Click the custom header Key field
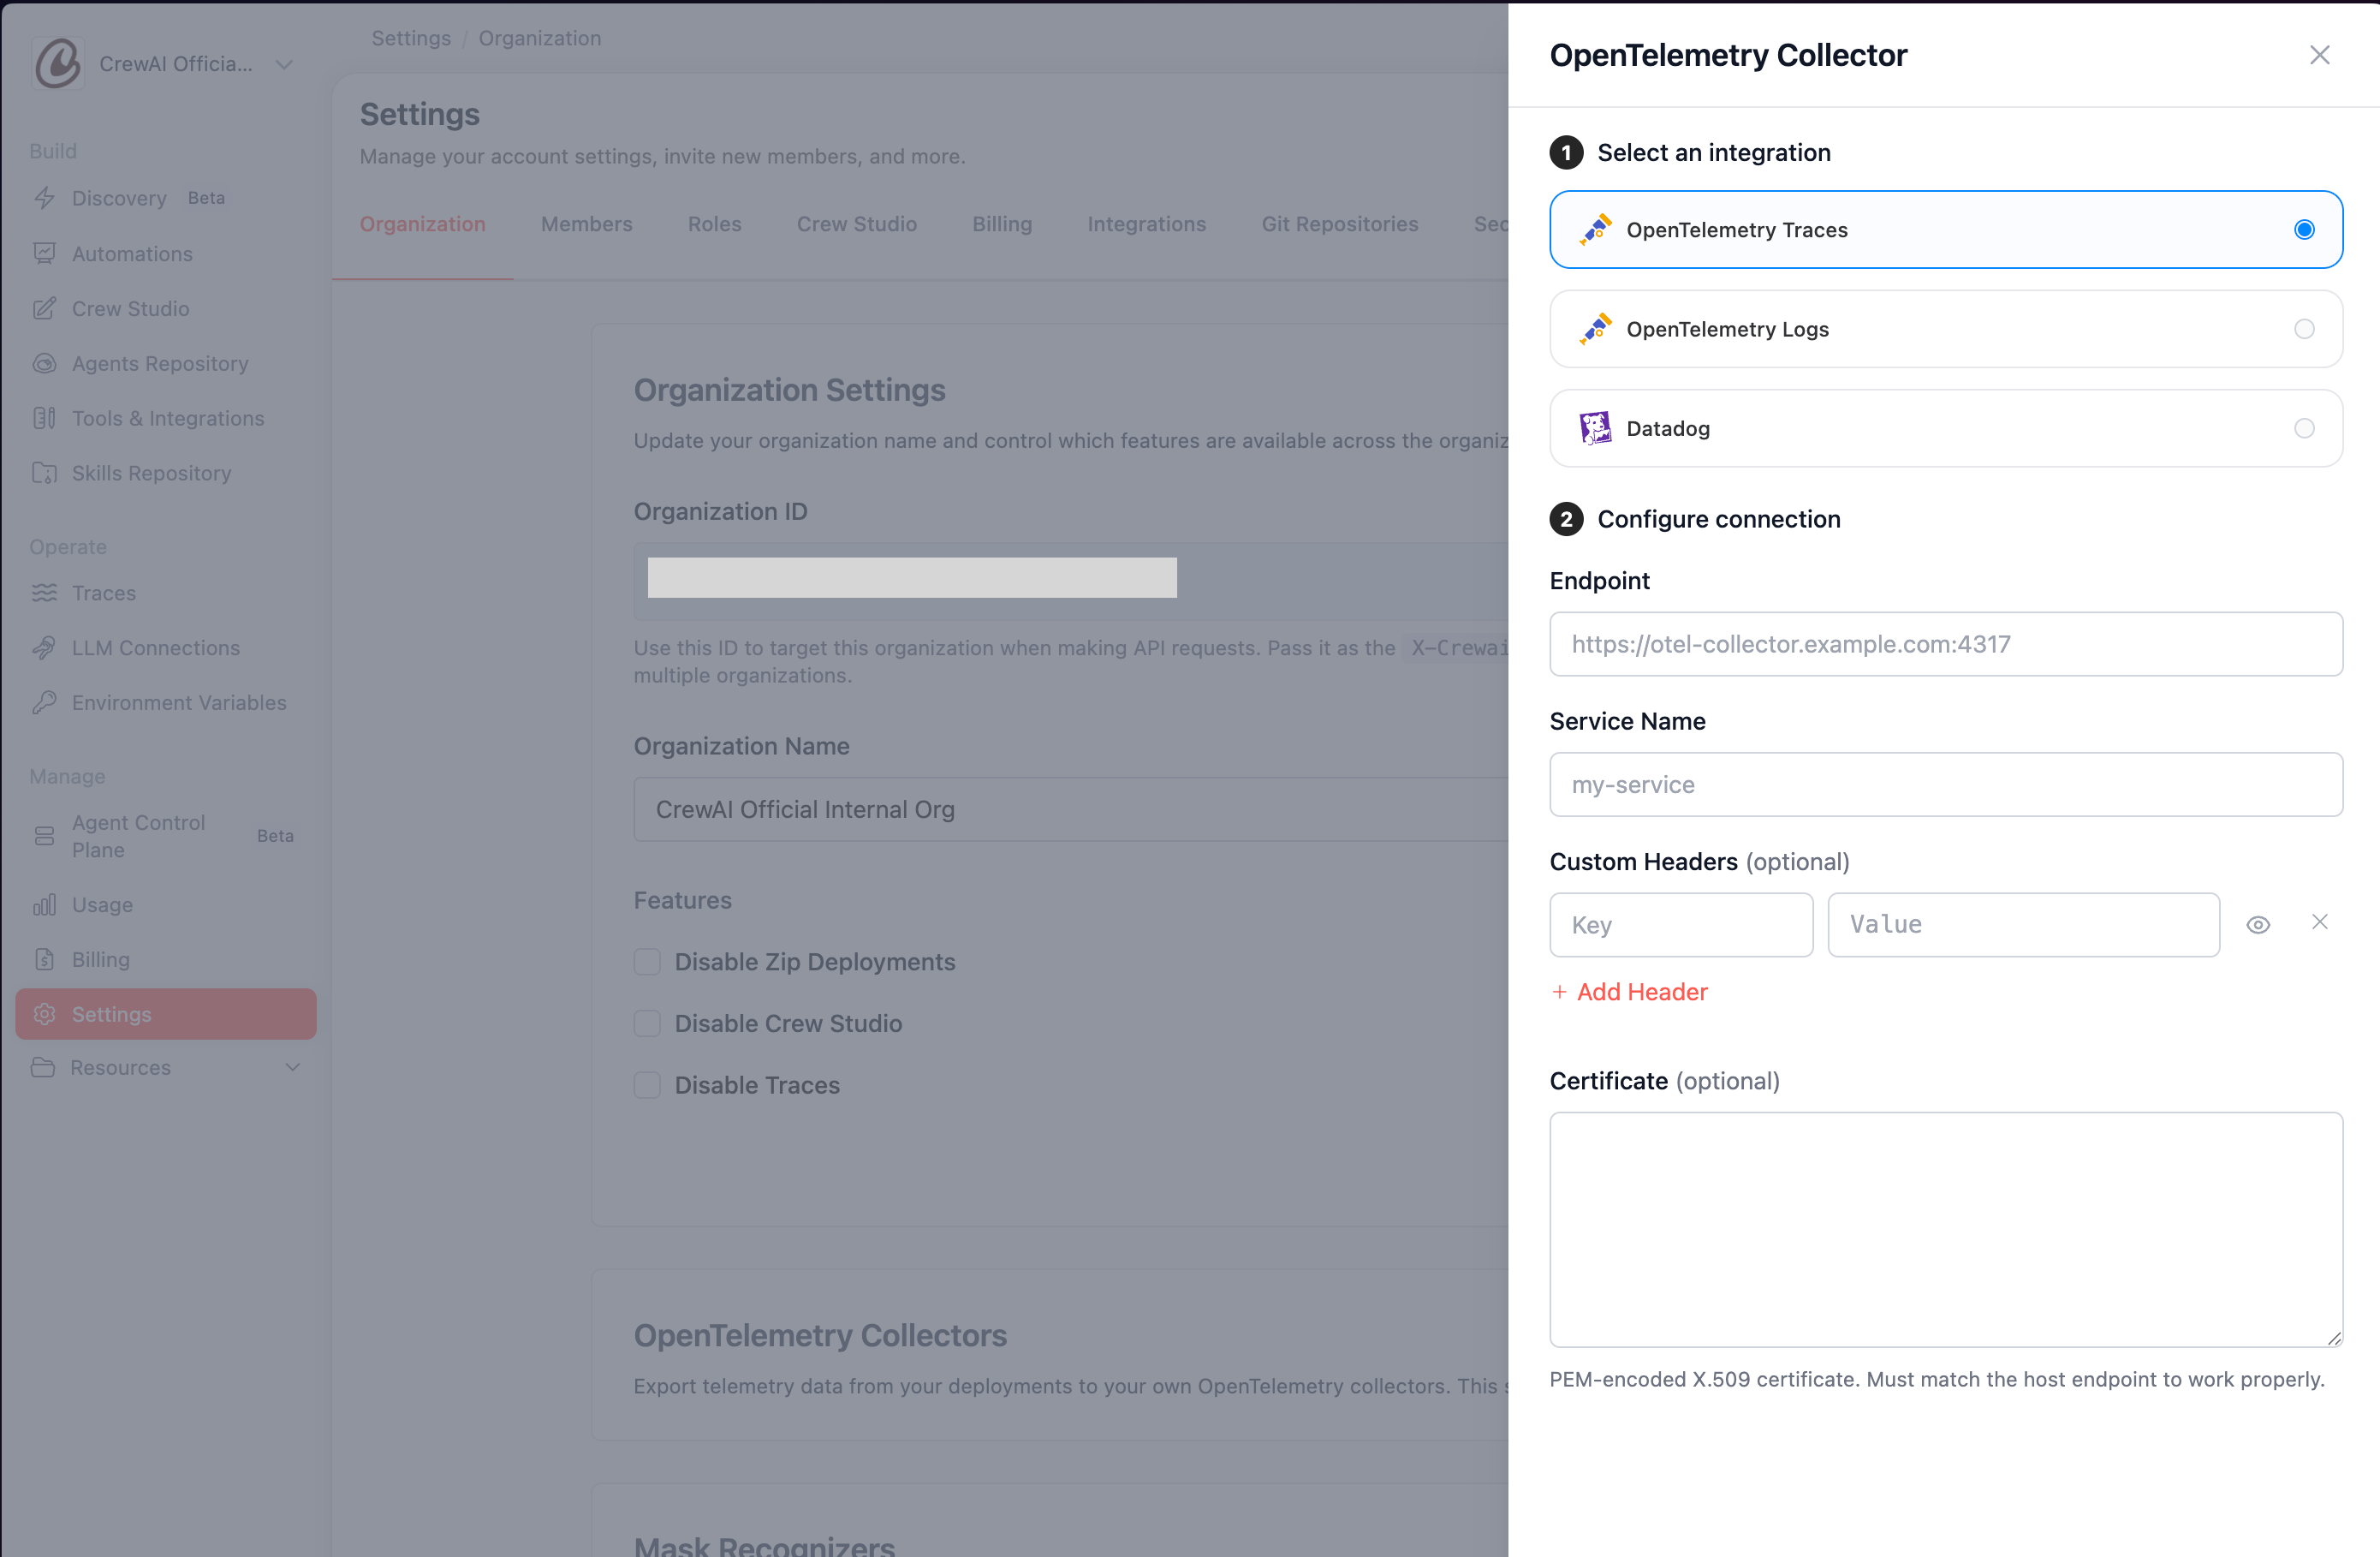The width and height of the screenshot is (2380, 1557). point(1681,925)
